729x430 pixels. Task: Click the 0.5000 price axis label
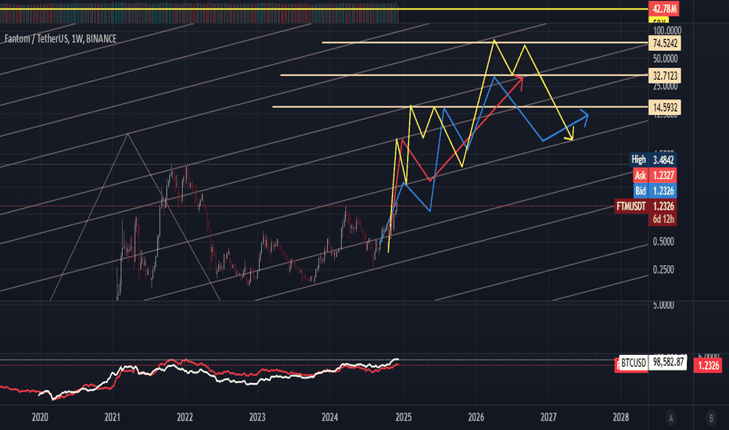pyautogui.click(x=663, y=242)
